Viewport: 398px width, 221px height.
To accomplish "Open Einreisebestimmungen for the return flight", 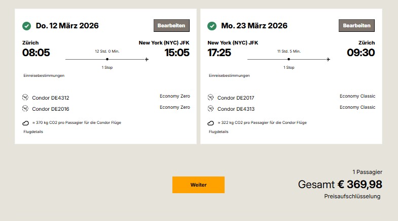I will 229,76.
